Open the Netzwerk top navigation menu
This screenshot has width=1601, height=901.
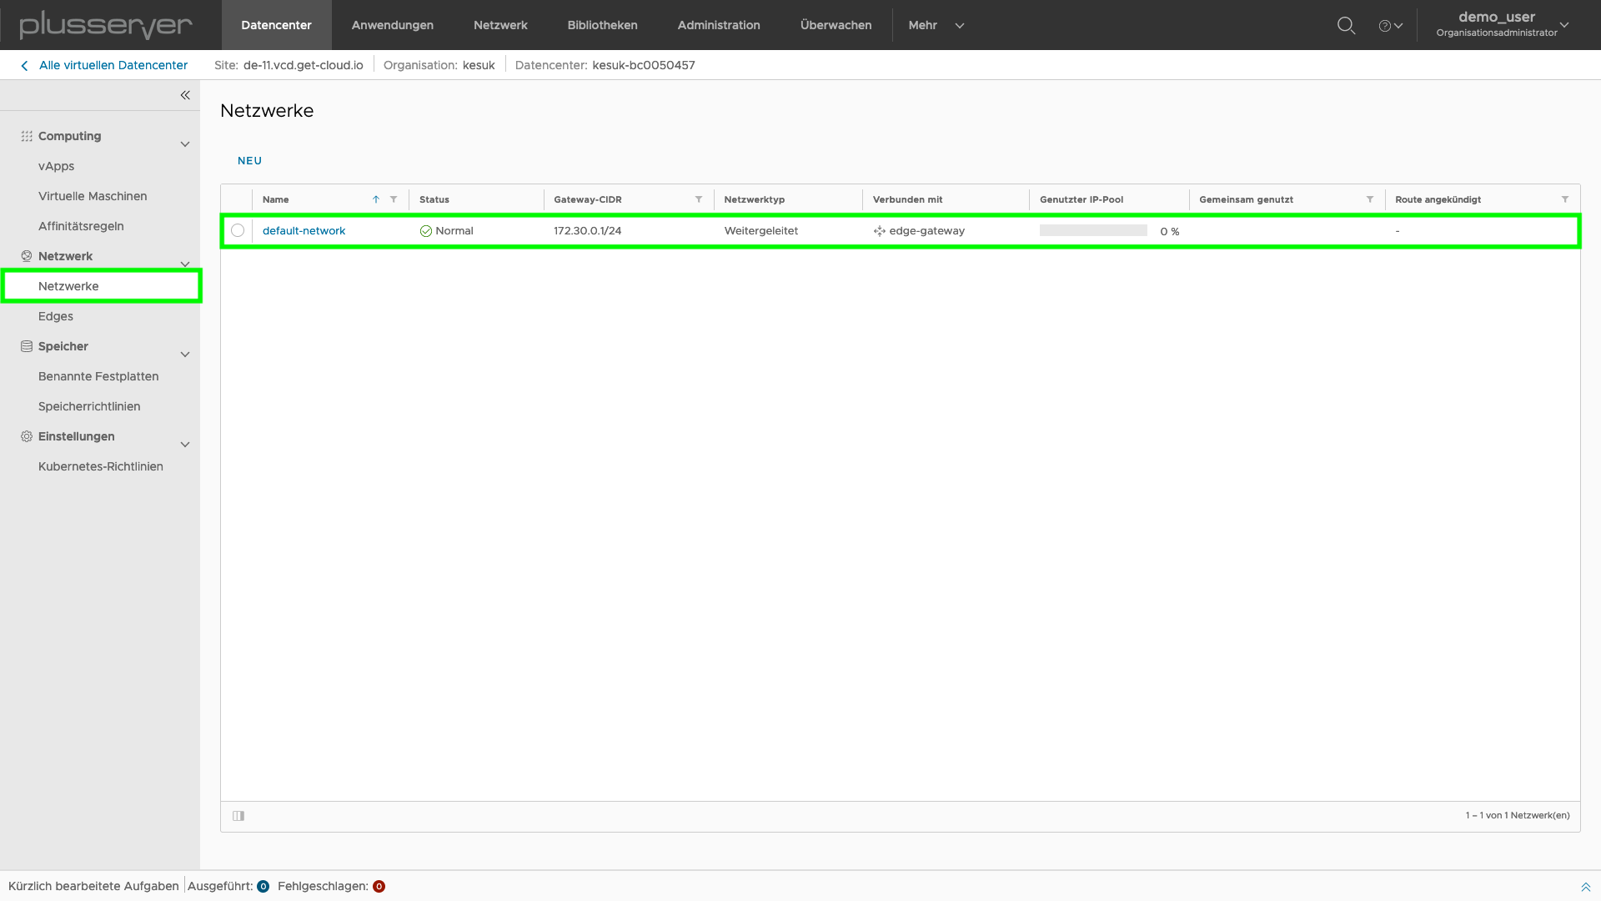click(499, 24)
